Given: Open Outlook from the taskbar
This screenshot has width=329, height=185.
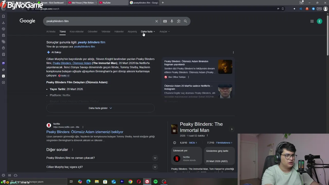Looking at the screenshot, I should click(x=114, y=182).
